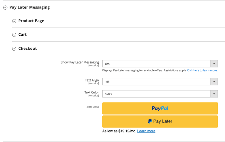Image resolution: width=225 pixels, height=142 pixels.
Task: Open the Show Pay Later Messaging 'Yes' select
Action: 156,64
